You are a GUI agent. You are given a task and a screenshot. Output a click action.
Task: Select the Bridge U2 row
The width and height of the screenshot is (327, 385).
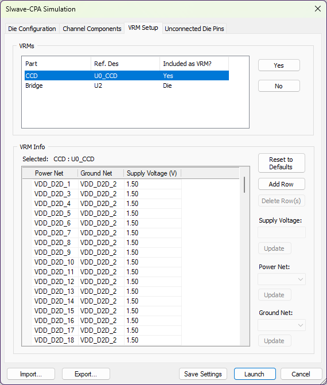point(127,85)
